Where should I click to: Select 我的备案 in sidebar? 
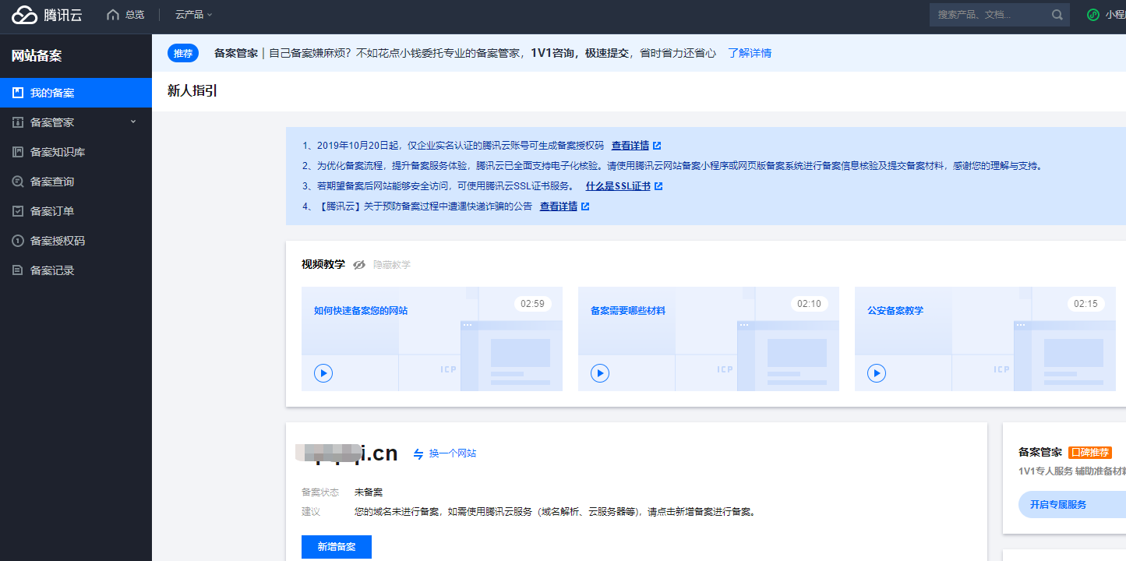coord(52,93)
